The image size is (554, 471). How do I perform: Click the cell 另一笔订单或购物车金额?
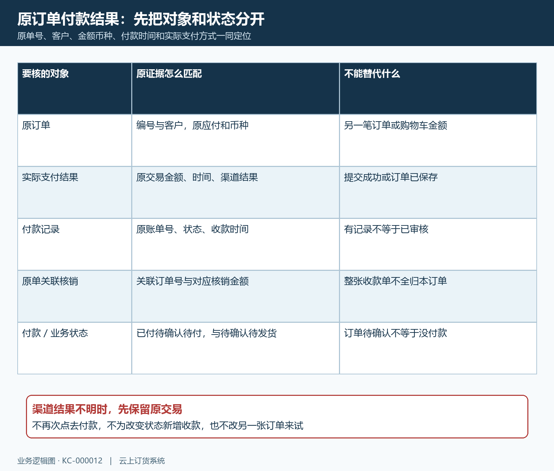(x=438, y=140)
